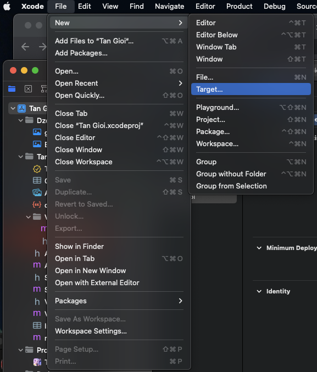This screenshot has height=372, width=317.
Task: Select the app product icon under Pro folder
Action: pyautogui.click(x=37, y=362)
